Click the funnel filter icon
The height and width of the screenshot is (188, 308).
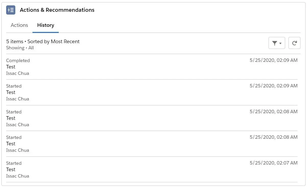(275, 43)
